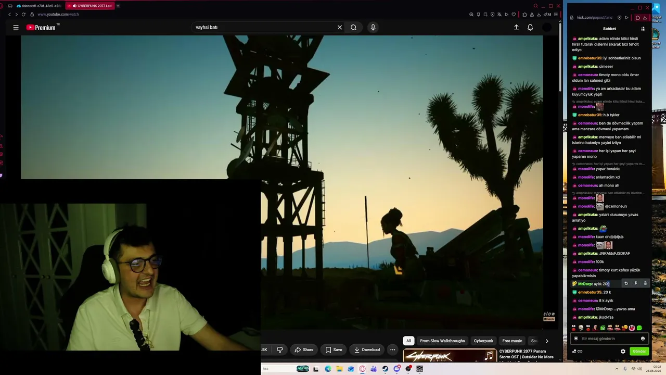
Task: Click the 'Bir mesaj gönderin' chat box
Action: (x=609, y=339)
